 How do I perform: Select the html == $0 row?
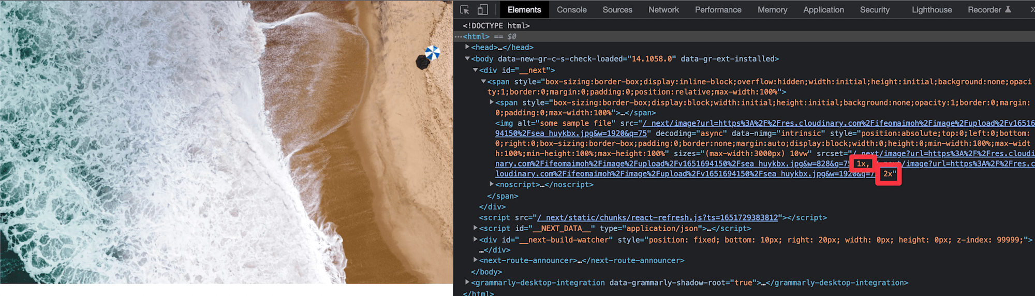(744, 37)
